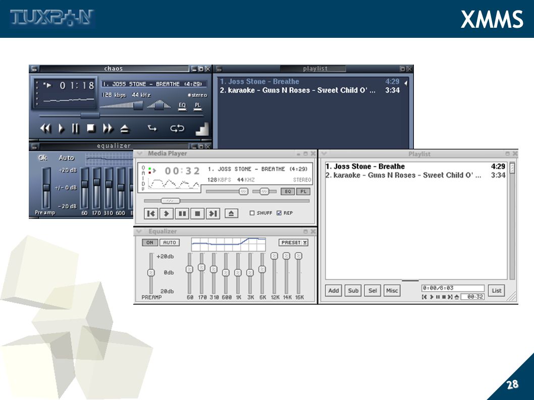Click PREAMP slider knob in light Equalizer
Image resolution: width=534 pixels, height=400 pixels.
151,272
